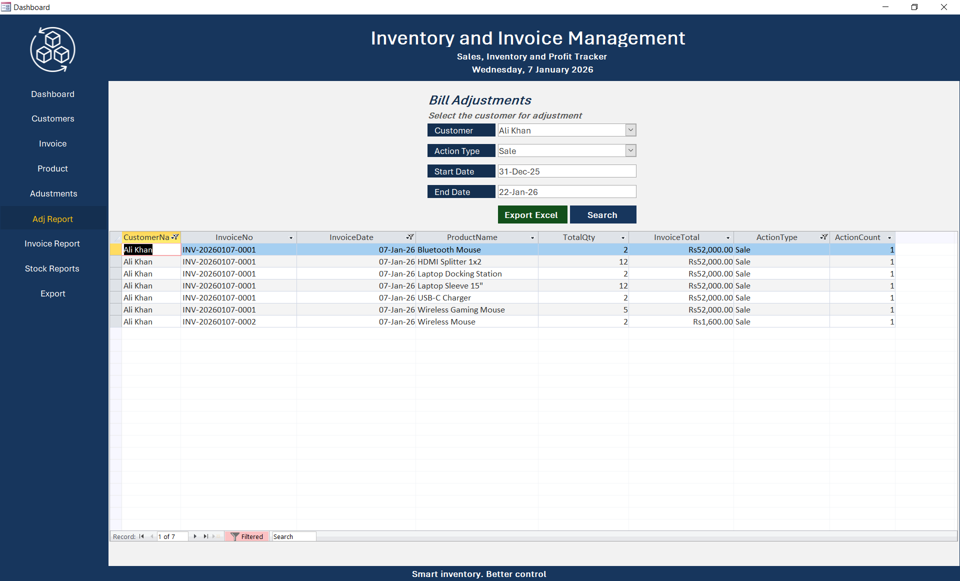Open the Action Type dropdown arrow
Viewport: 960px width, 581px height.
[x=631, y=150]
